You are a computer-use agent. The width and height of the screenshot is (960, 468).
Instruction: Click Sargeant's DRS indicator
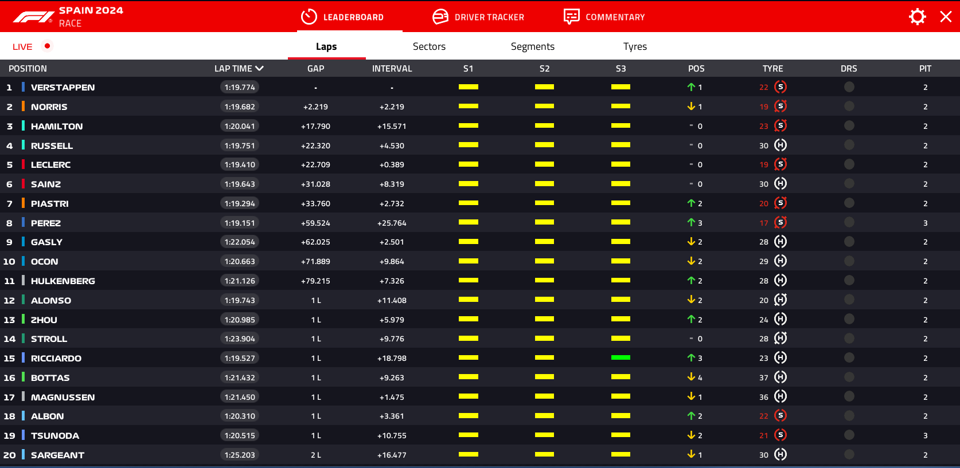point(849,455)
